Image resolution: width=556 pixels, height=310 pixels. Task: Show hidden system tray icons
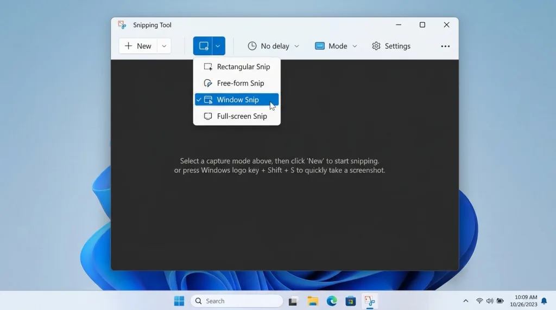tap(465, 301)
